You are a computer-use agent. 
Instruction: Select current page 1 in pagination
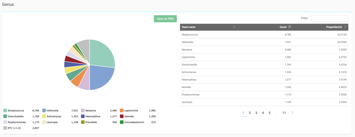point(243,113)
